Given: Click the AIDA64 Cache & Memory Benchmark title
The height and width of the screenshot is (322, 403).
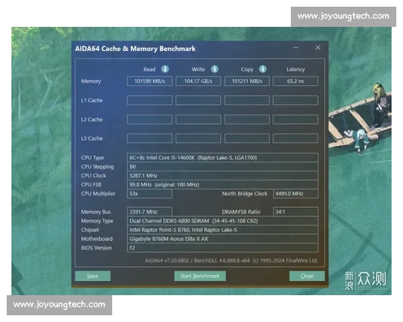Looking at the screenshot, I should pos(135,49).
